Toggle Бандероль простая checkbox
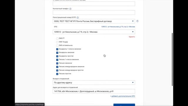The height and width of the screenshot is (106, 188). tap(57, 56)
